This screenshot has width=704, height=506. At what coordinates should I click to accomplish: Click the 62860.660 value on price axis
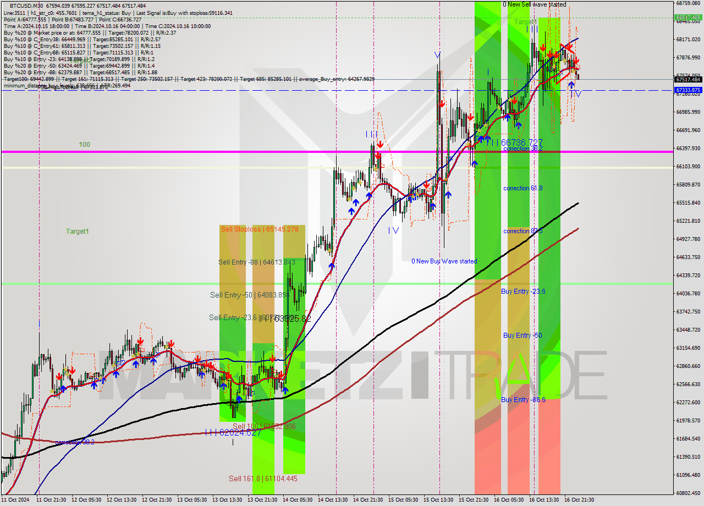[x=687, y=366]
